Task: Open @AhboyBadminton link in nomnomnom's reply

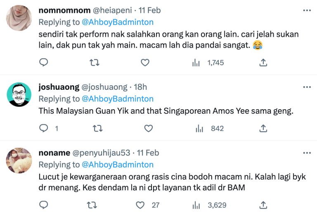Action: tap(118, 22)
